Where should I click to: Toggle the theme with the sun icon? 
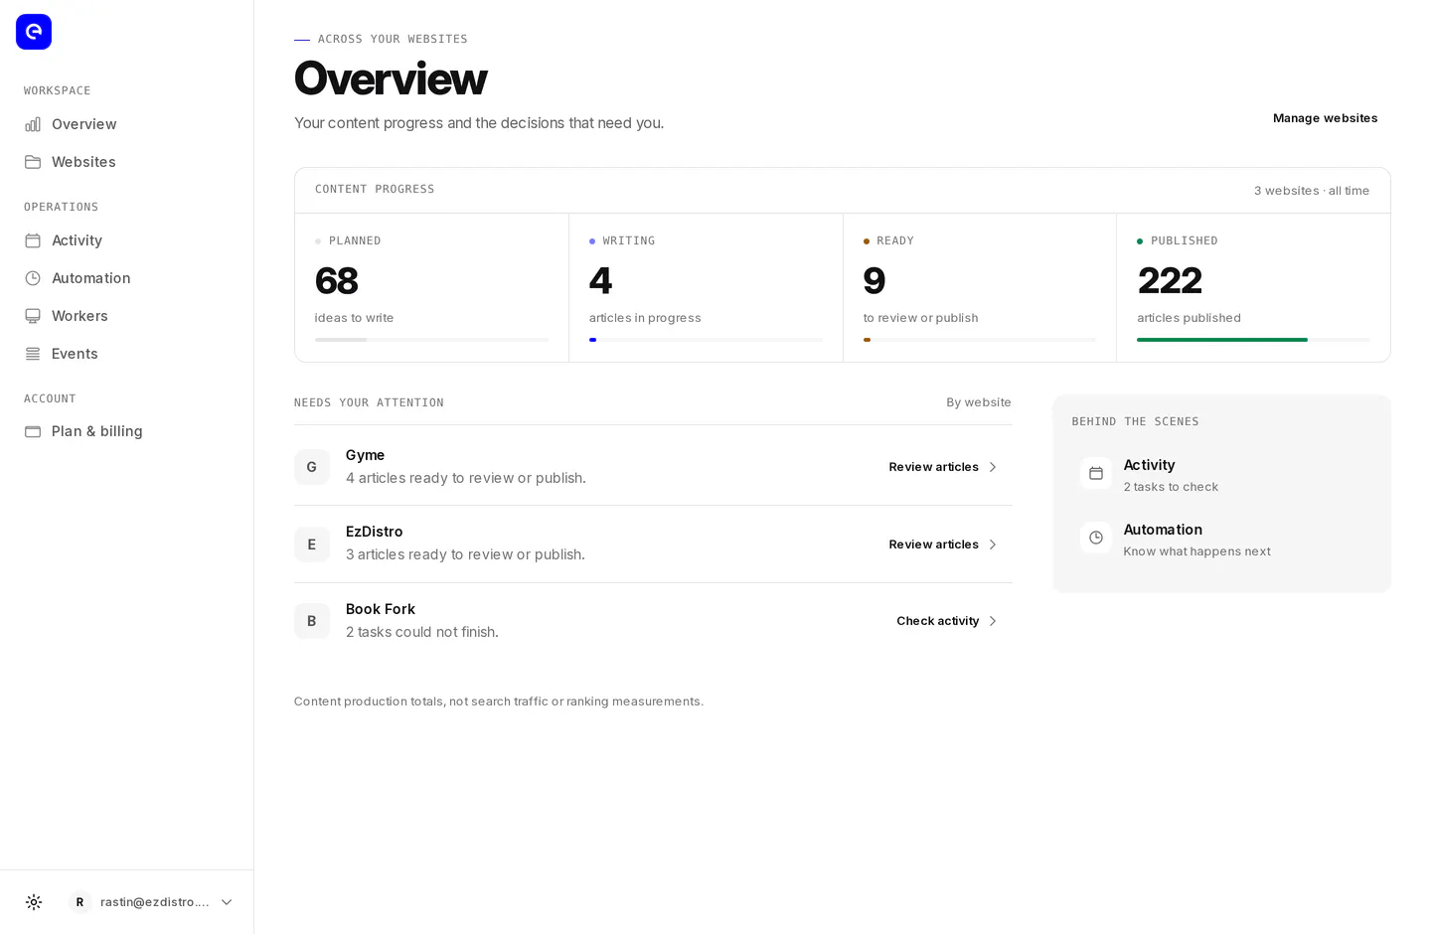[x=34, y=902]
